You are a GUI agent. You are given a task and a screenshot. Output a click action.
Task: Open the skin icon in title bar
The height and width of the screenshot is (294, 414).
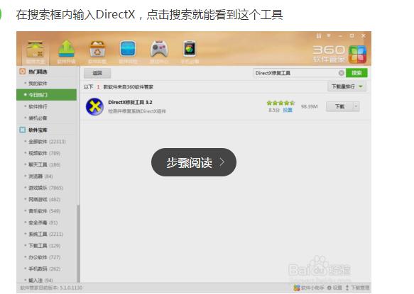coord(319,36)
